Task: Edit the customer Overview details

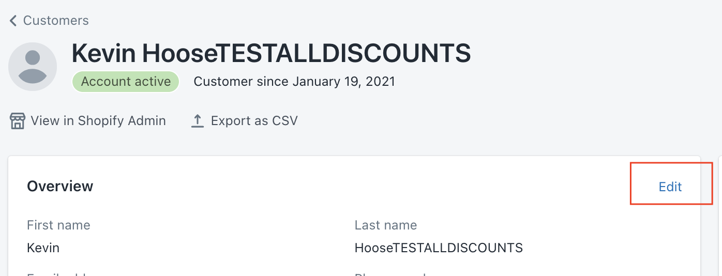Action: [670, 187]
